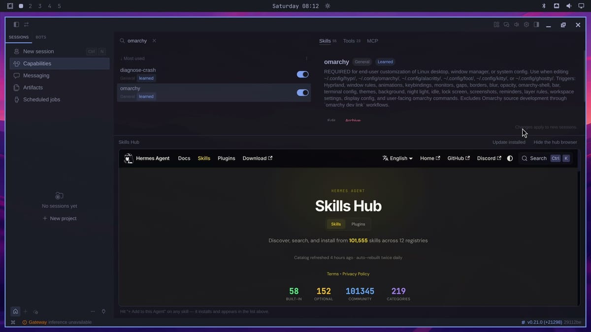Click the home icon at sidebar bottom
The height and width of the screenshot is (332, 591).
pyautogui.click(x=16, y=311)
